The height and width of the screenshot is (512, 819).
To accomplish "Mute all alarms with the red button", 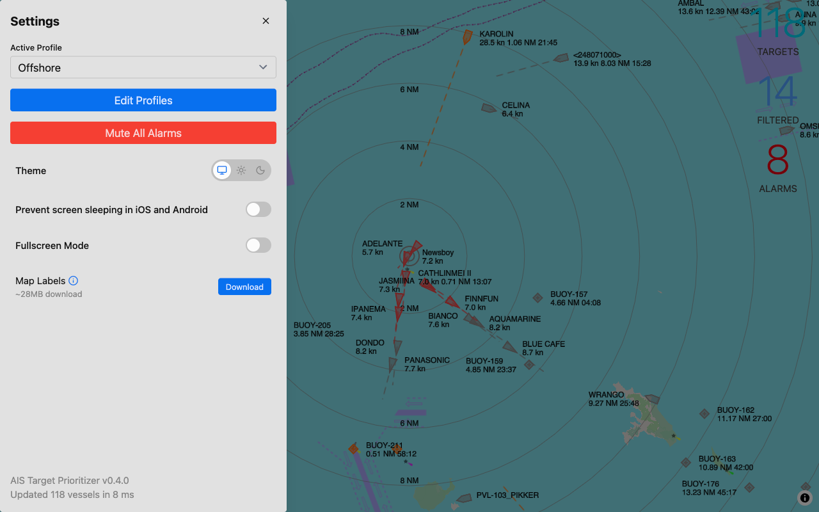I will coord(143,133).
